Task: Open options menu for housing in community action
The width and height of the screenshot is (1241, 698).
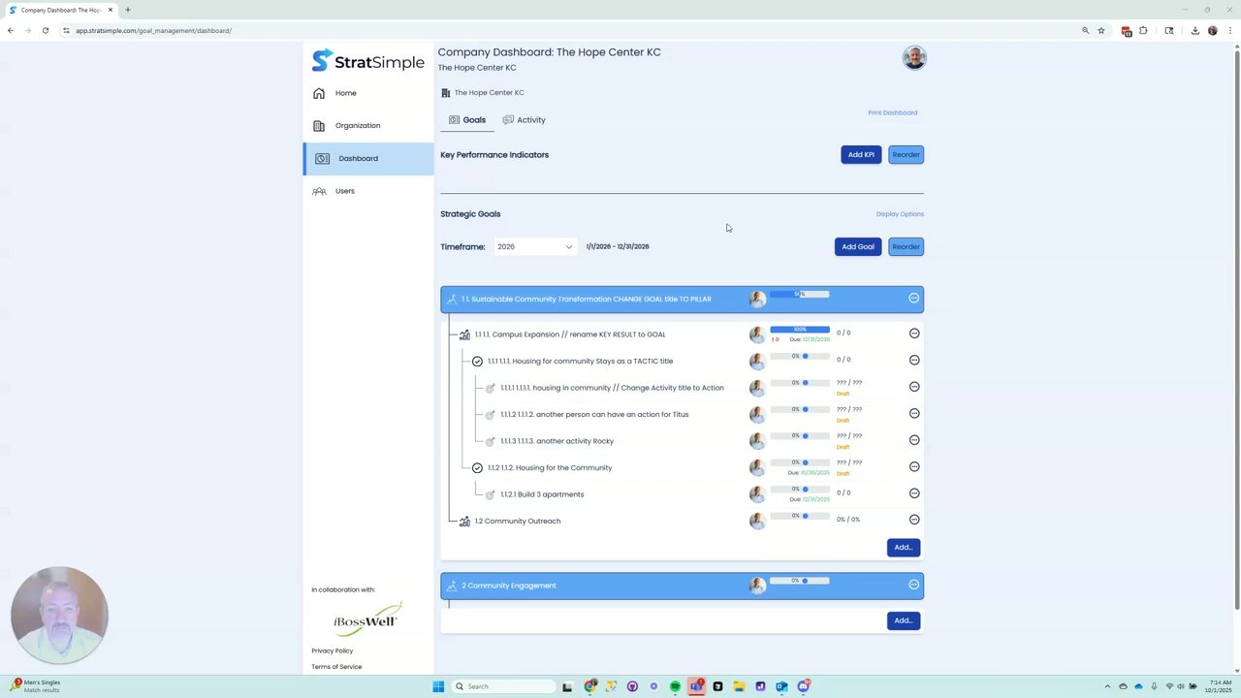Action: point(914,387)
